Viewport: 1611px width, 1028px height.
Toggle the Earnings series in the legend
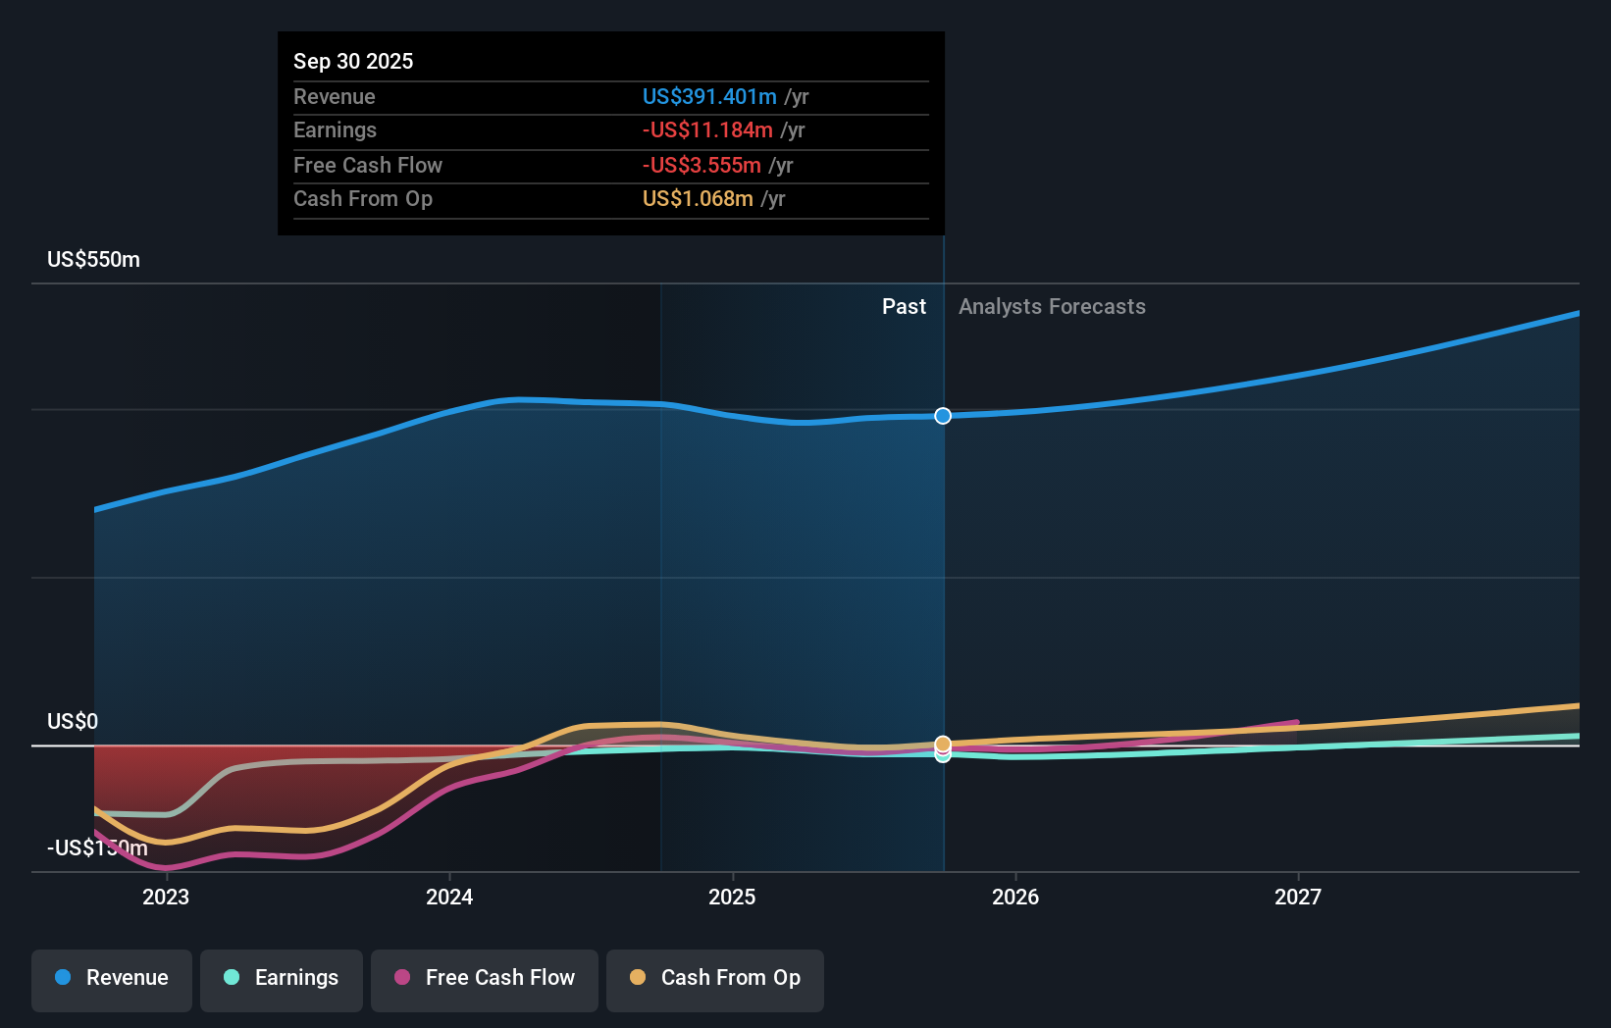[281, 978]
